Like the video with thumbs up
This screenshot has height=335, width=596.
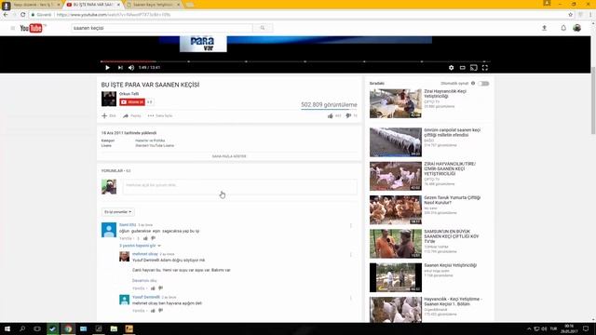pos(331,115)
